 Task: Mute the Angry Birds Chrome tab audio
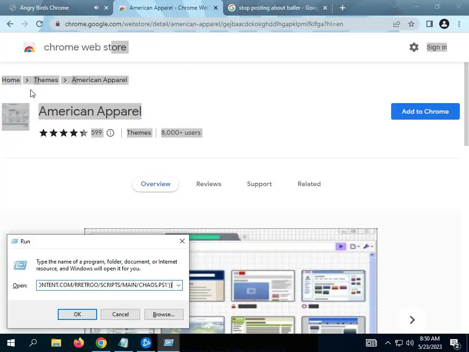point(96,8)
